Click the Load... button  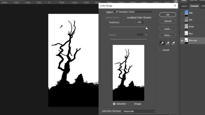[x=168, y=29]
